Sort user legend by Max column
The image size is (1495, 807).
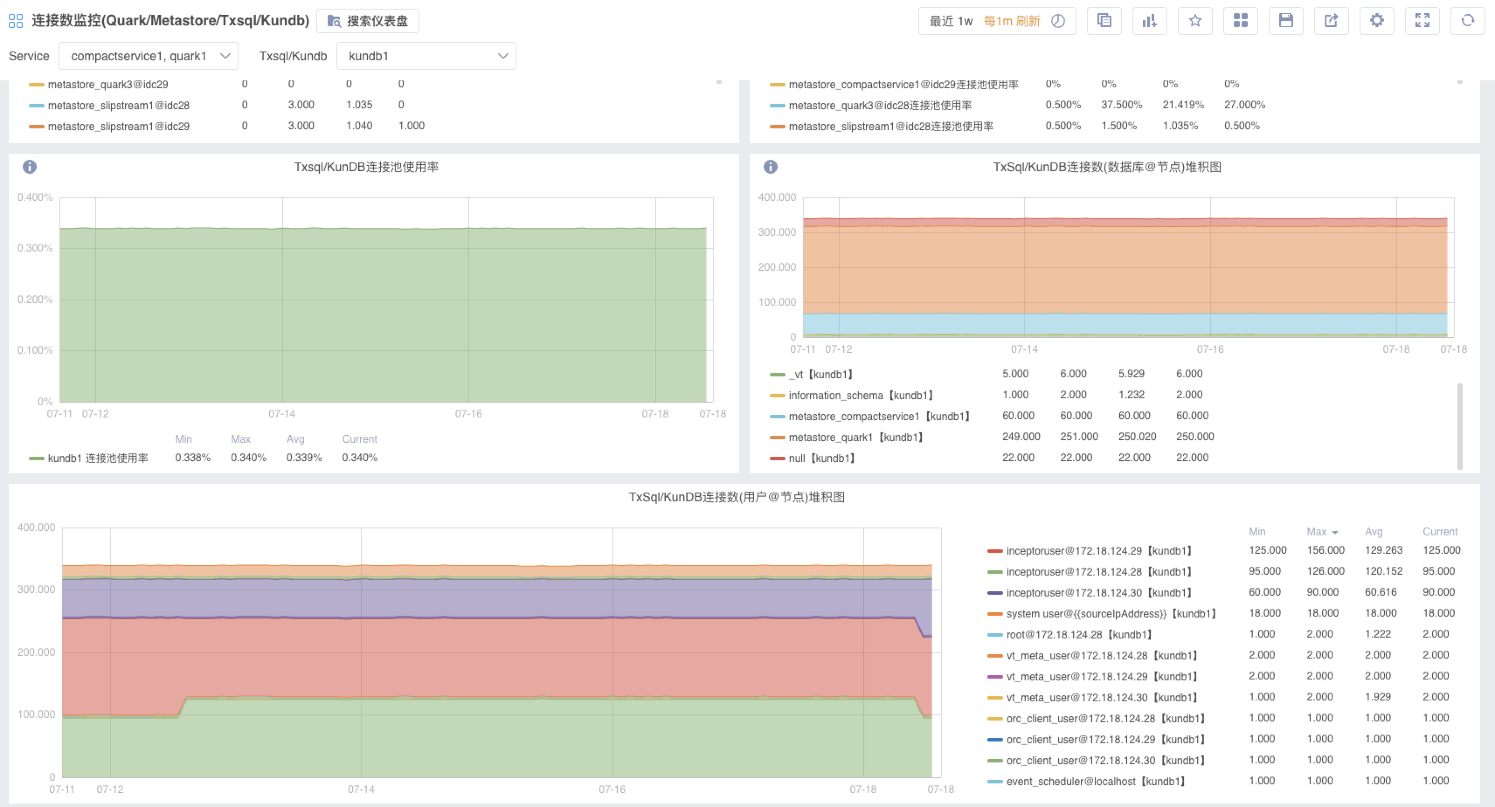click(x=1322, y=531)
